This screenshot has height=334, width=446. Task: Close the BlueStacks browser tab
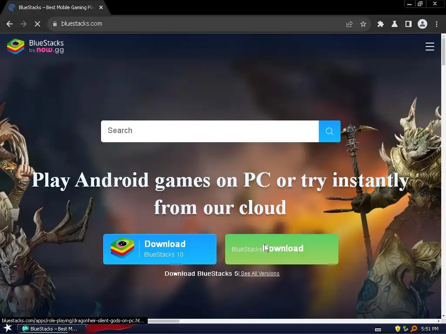coord(101,7)
